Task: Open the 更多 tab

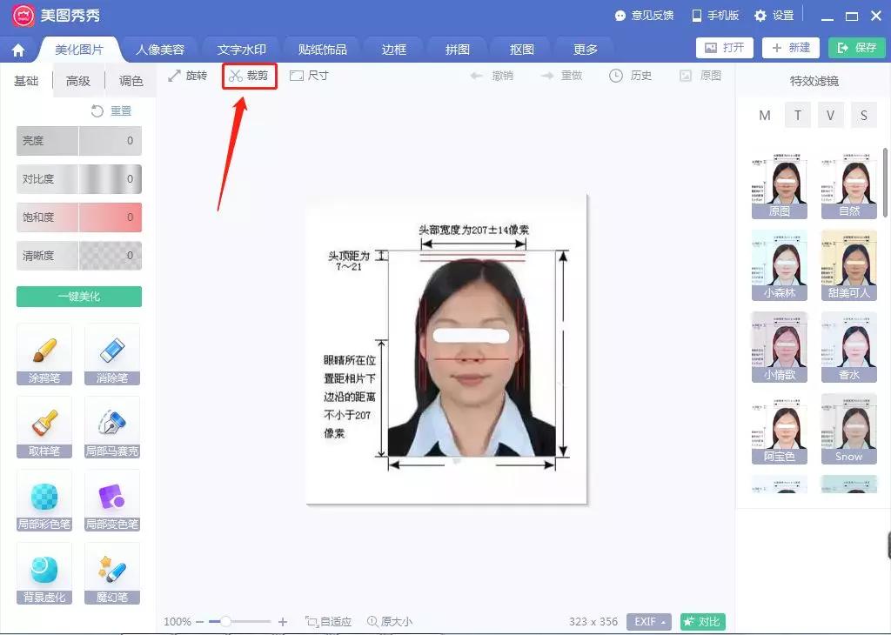Action: (586, 50)
